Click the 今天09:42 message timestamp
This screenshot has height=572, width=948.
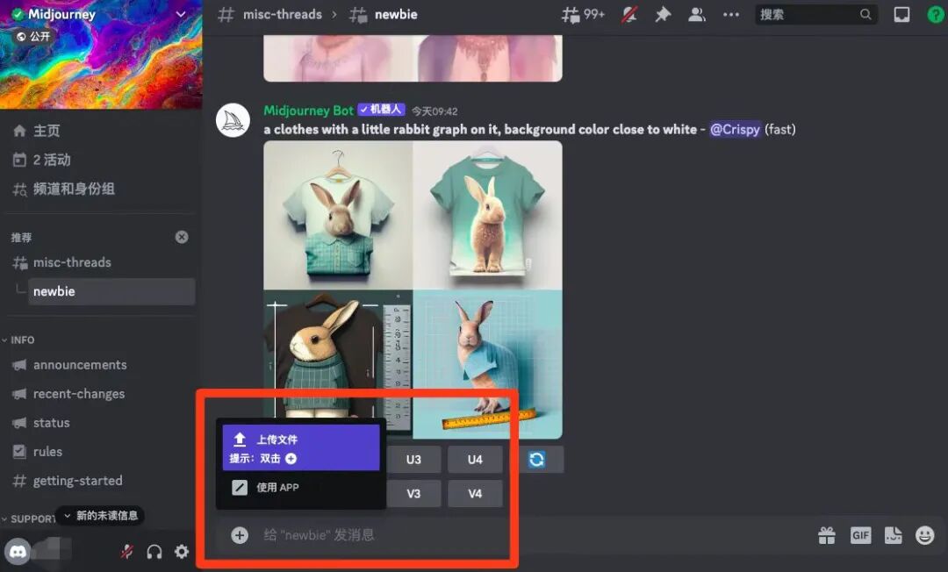(434, 111)
